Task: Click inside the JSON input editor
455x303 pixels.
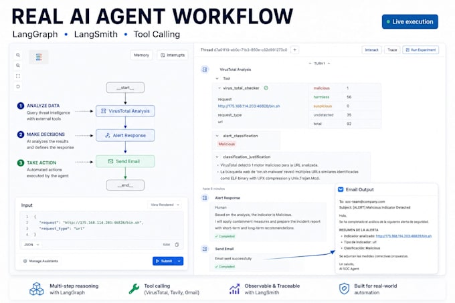Action: coord(102,225)
